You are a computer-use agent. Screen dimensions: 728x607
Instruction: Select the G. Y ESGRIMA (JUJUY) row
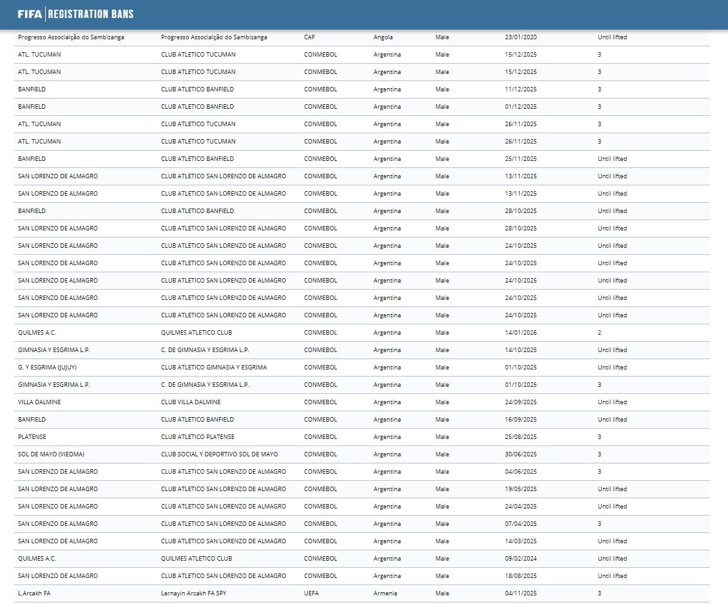(x=48, y=368)
